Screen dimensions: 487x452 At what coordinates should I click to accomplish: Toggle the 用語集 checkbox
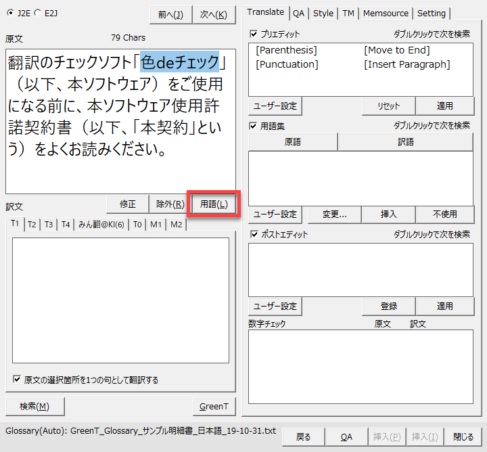click(x=254, y=126)
